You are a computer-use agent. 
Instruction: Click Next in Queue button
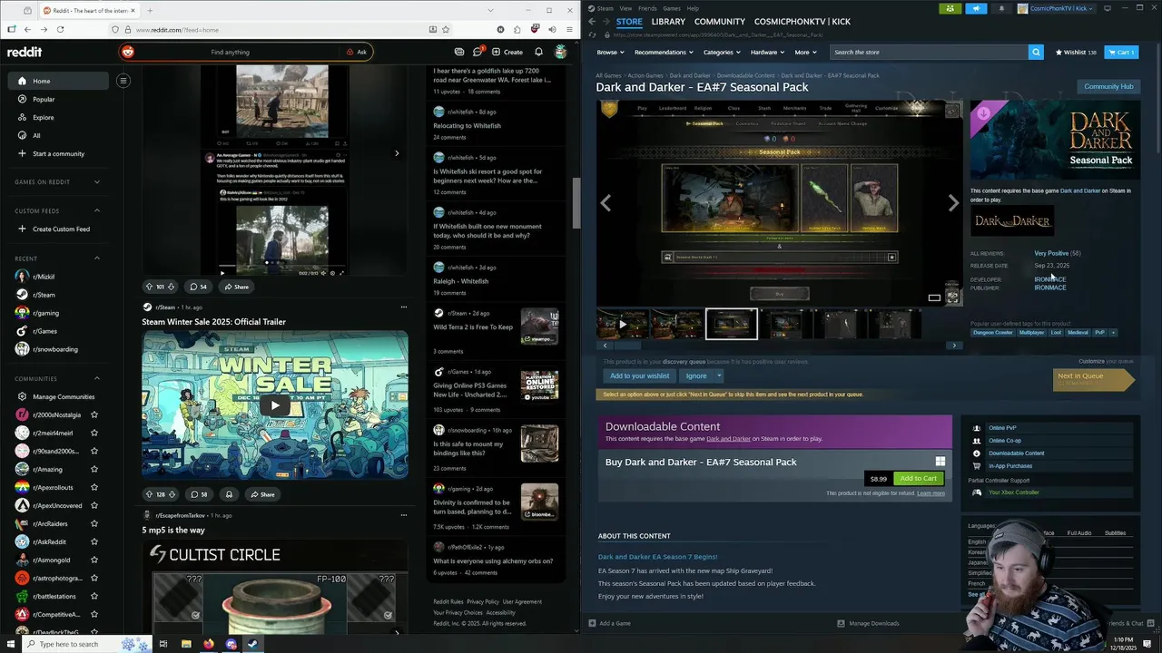(1092, 380)
